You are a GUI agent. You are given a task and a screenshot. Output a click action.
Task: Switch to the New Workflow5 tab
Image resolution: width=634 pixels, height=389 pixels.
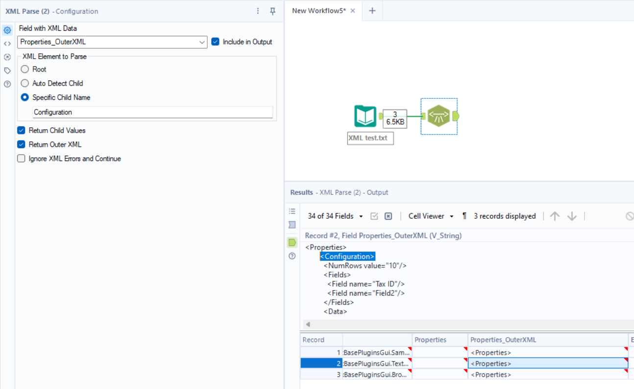(319, 11)
